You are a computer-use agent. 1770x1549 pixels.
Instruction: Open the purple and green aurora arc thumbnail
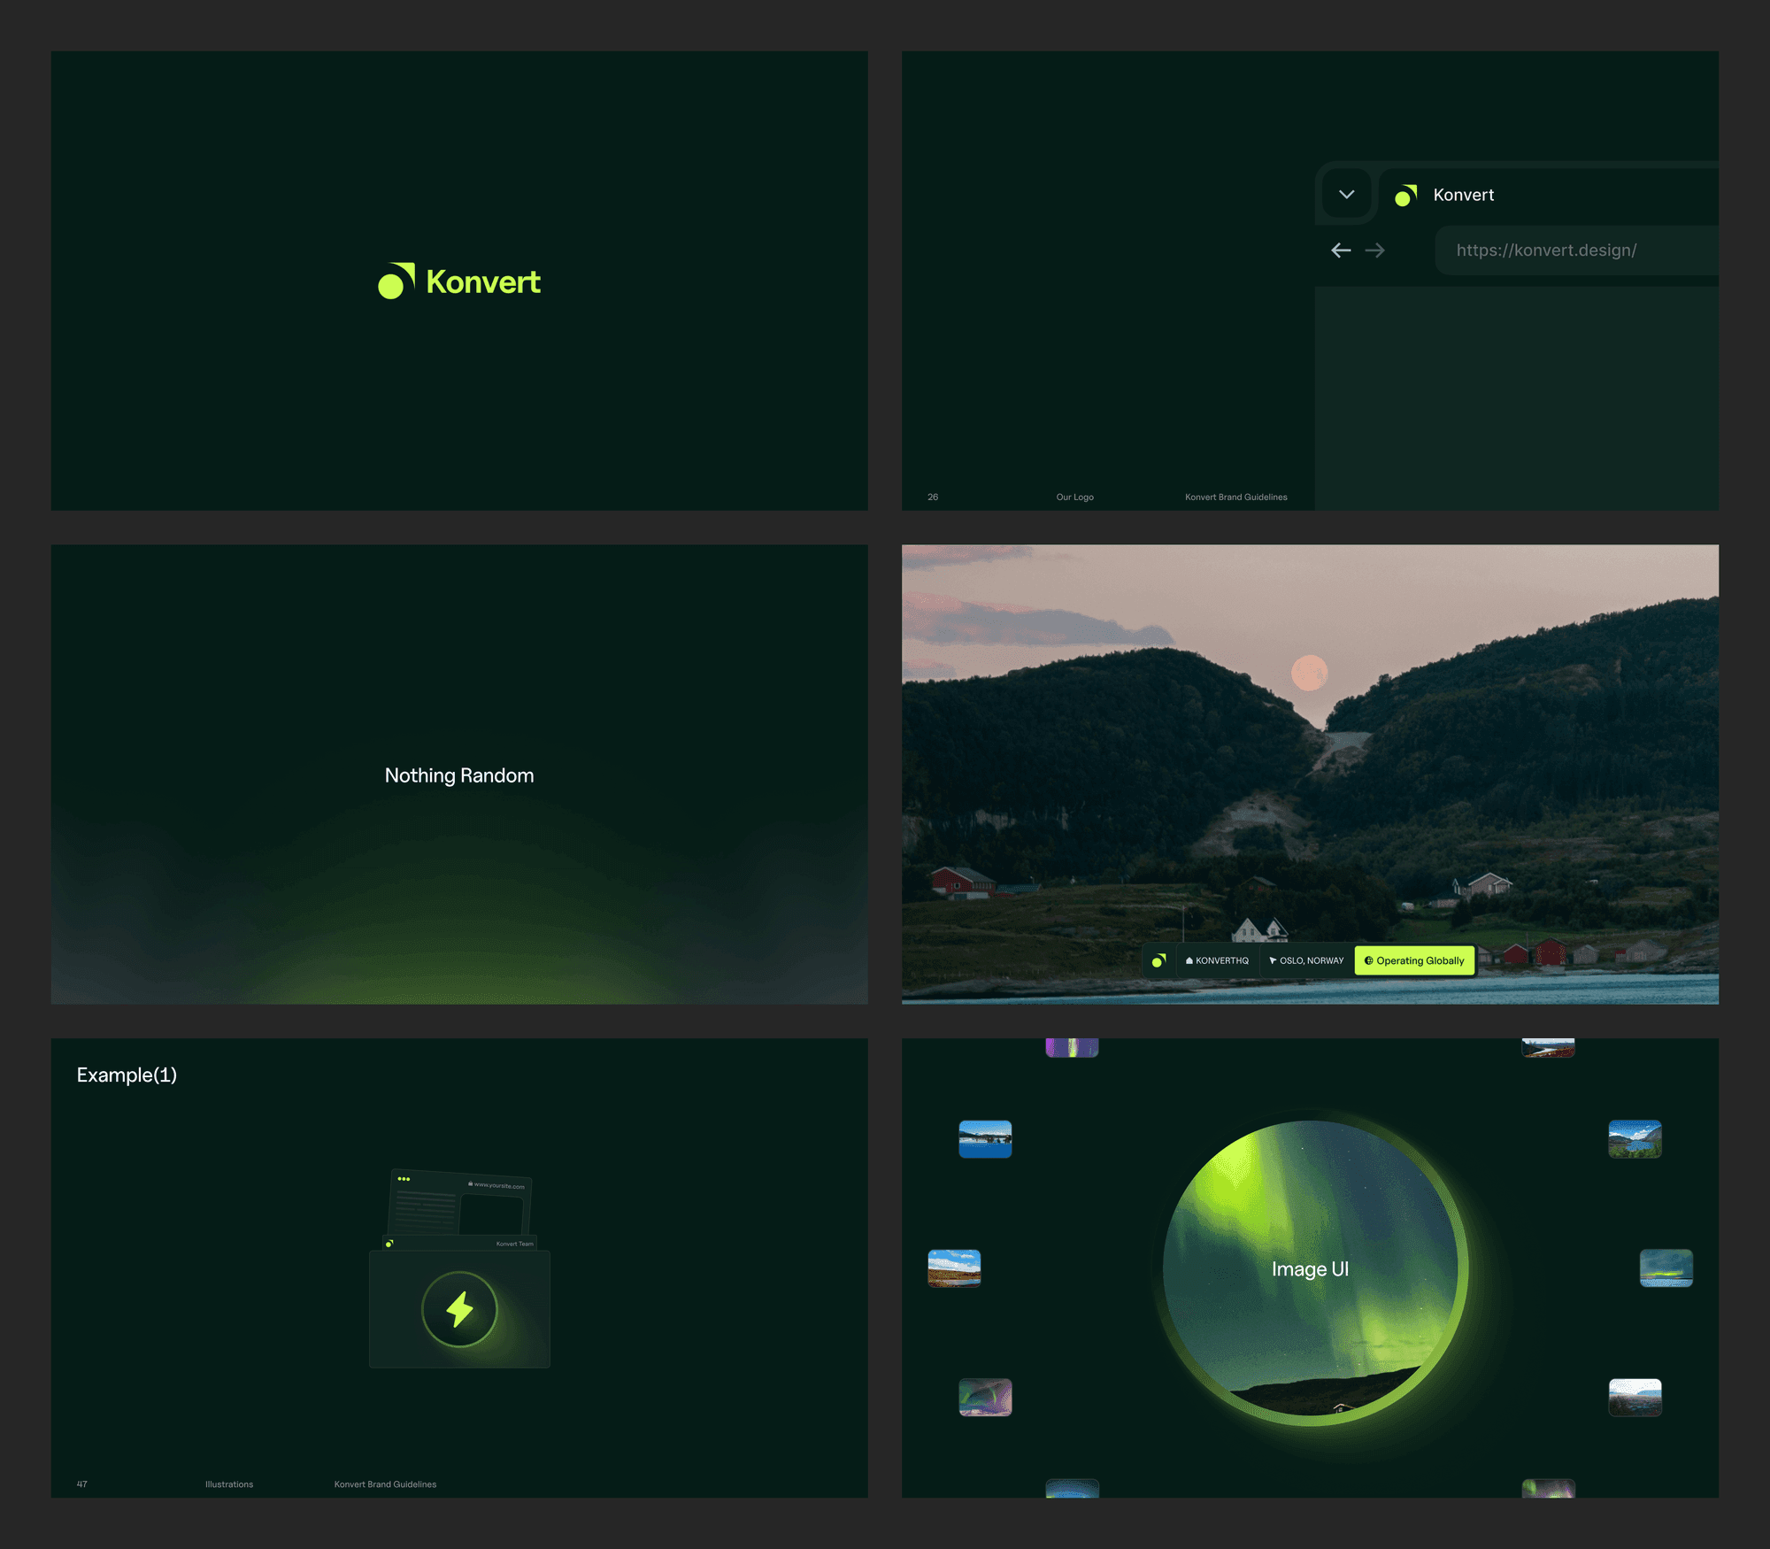point(985,1398)
